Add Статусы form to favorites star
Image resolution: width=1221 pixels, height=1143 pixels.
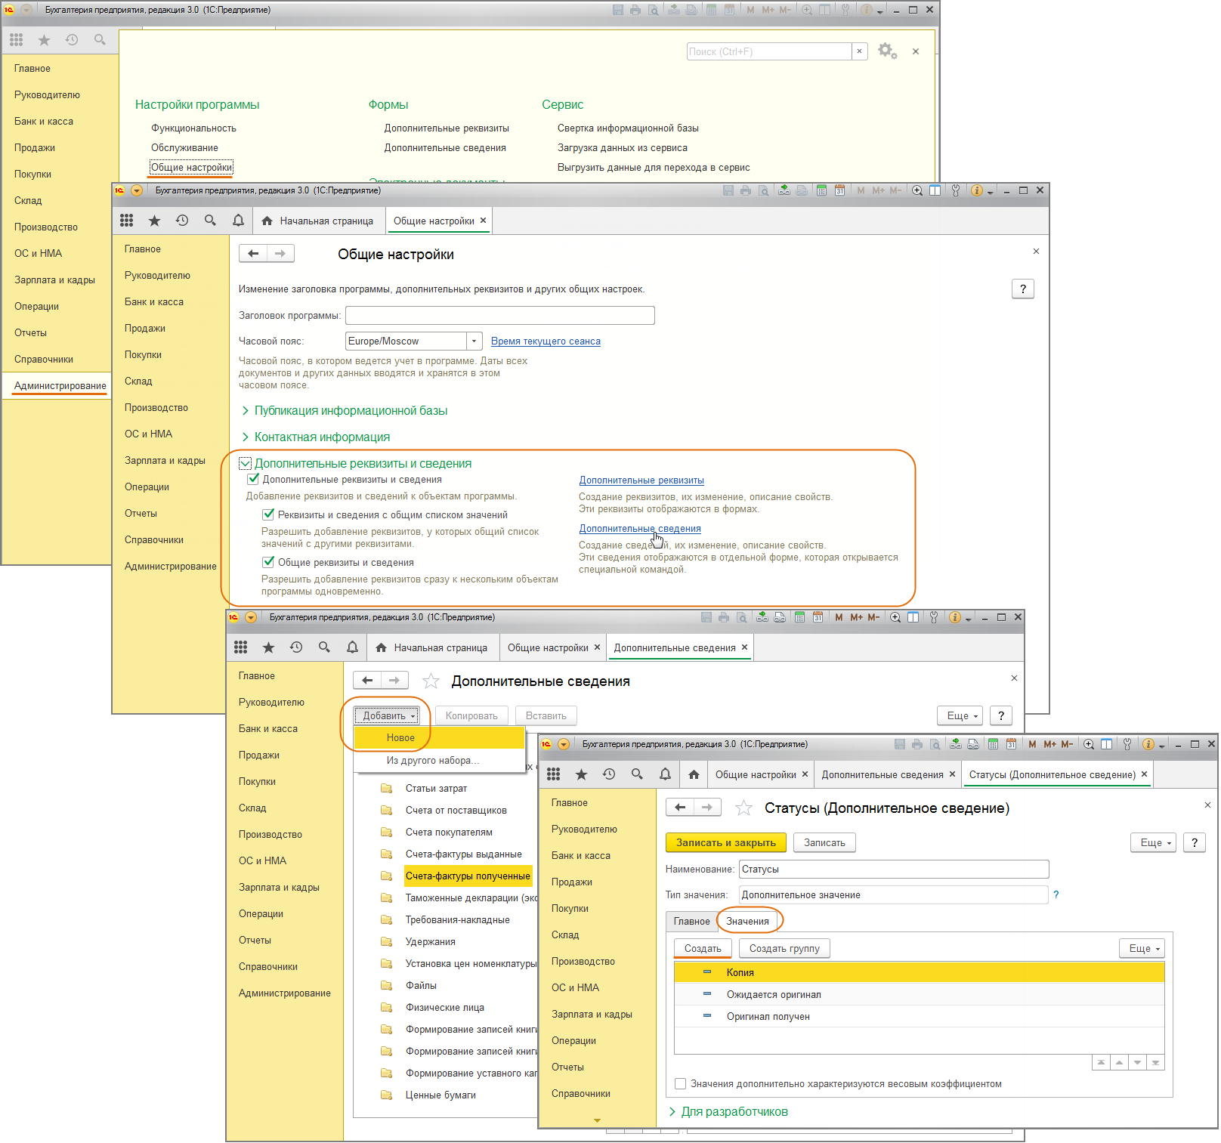743,808
